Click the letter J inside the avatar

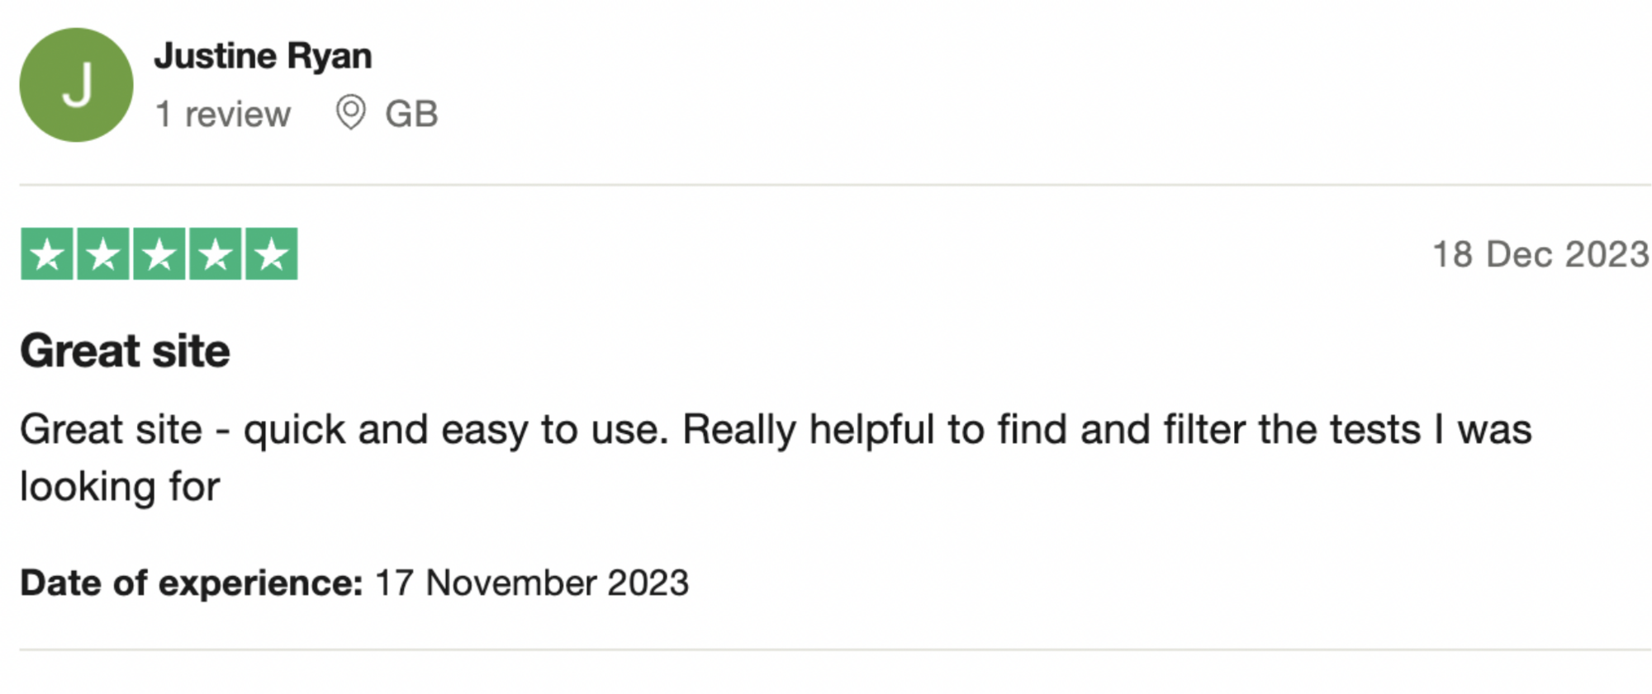click(77, 85)
